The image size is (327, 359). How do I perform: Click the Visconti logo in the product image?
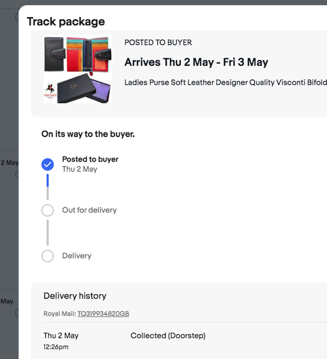pyautogui.click(x=50, y=91)
